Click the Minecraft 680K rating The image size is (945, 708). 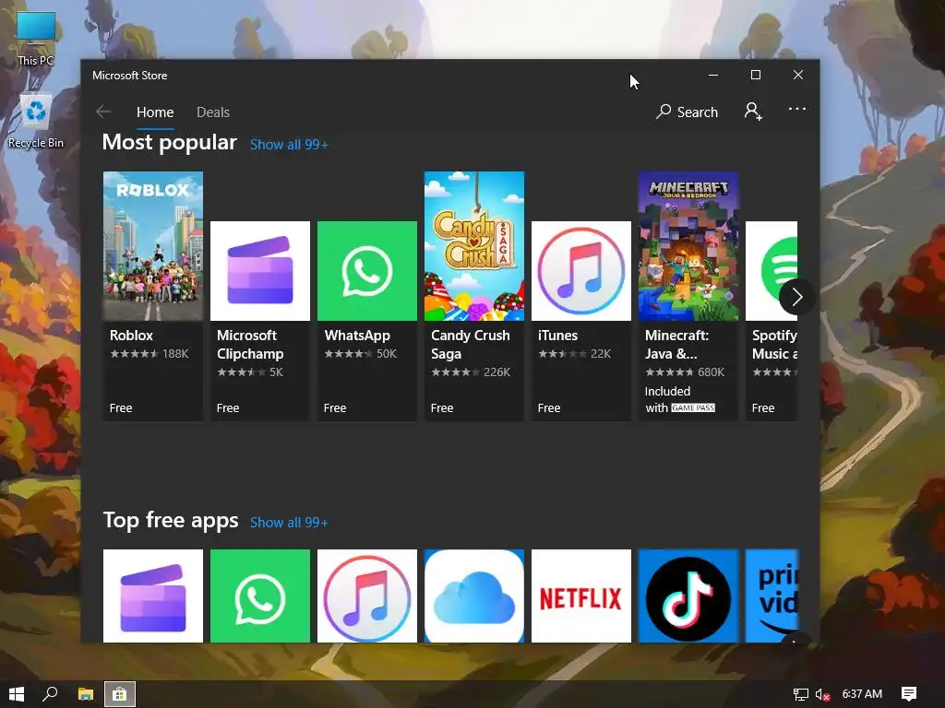(685, 372)
